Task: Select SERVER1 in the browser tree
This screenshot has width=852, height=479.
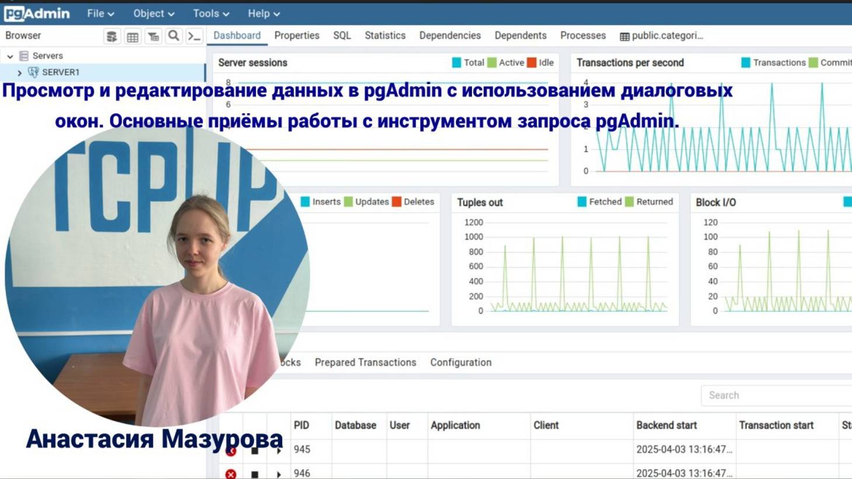Action: (61, 72)
